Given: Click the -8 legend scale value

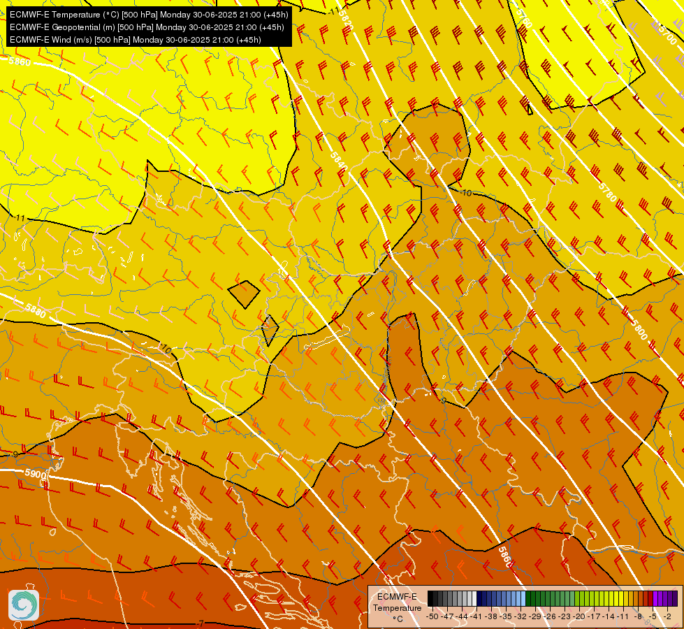Looking at the screenshot, I should click(x=638, y=616).
